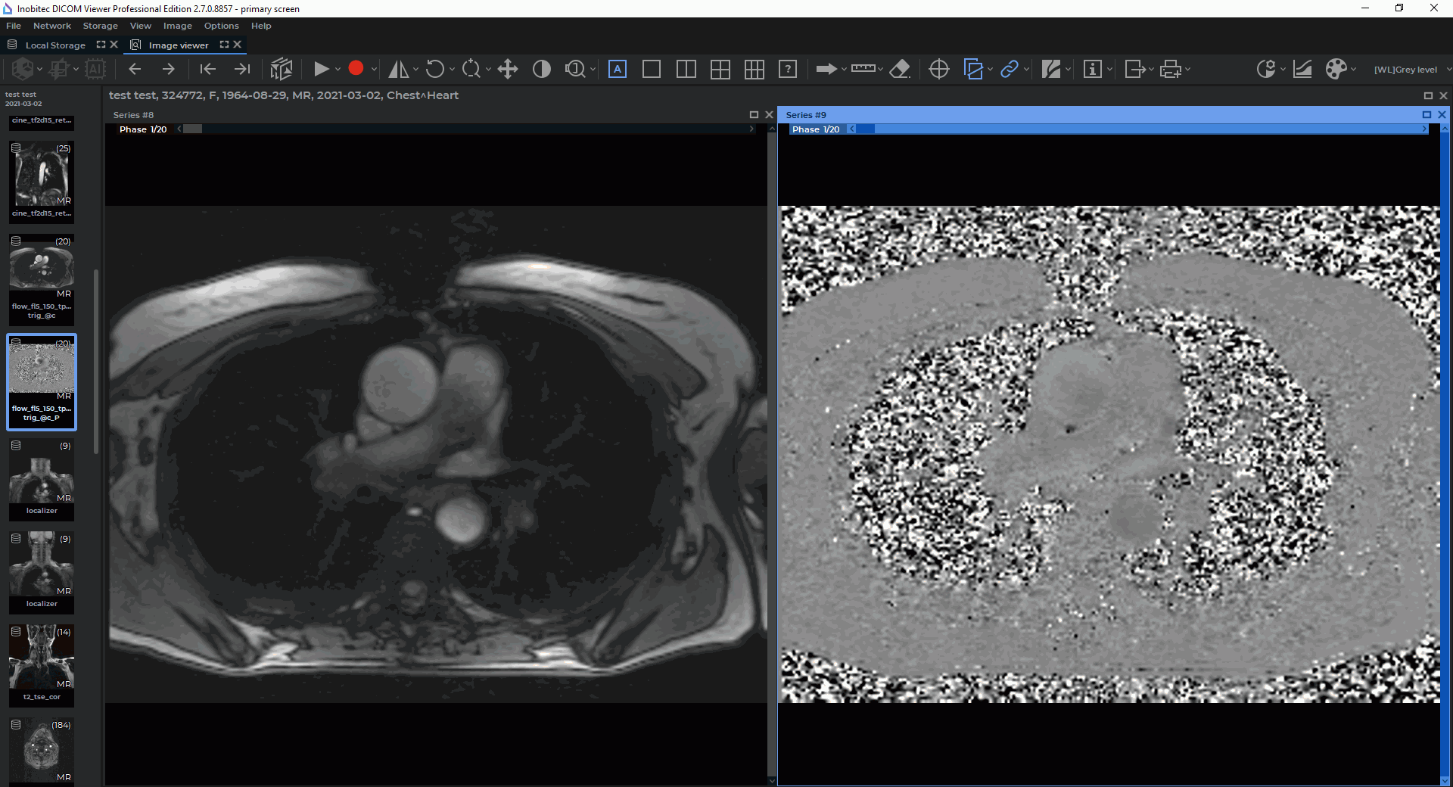Select the rotate image tool
Screen dimensions: 1453x787
point(434,69)
